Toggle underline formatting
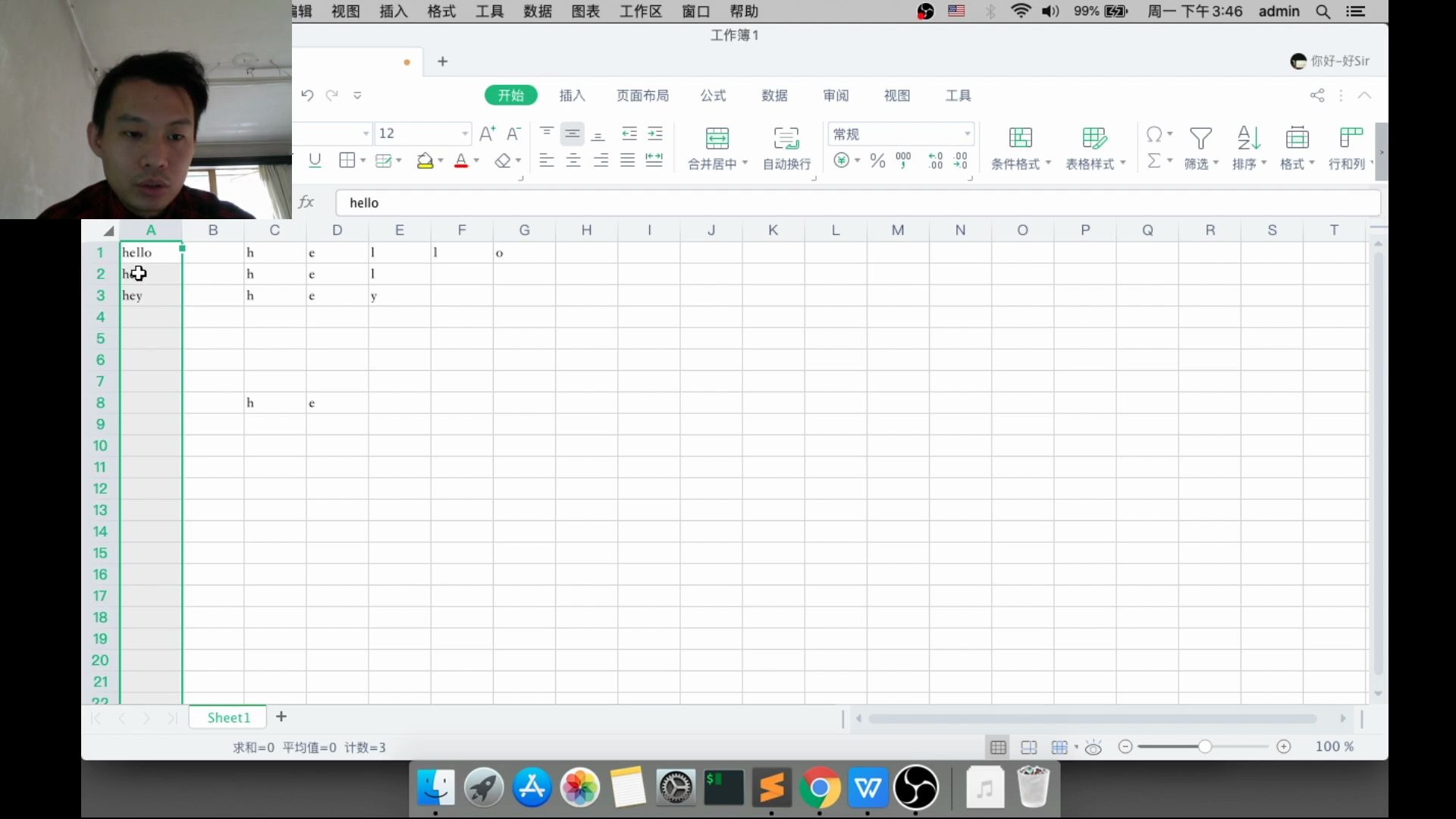 point(315,161)
